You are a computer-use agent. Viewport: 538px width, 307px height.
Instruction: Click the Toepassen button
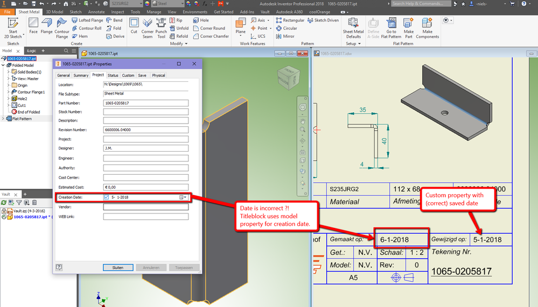tap(184, 268)
